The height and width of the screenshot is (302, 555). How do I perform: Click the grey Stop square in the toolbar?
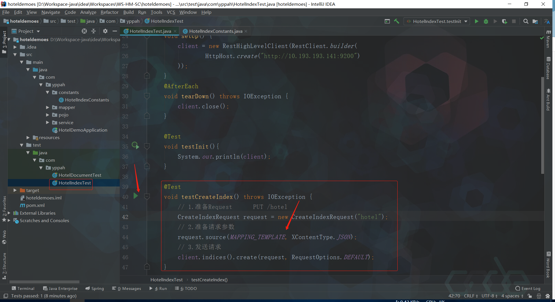(x=514, y=21)
